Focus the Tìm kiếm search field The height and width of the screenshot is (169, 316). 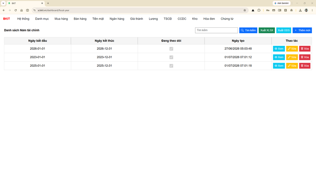tap(216, 30)
